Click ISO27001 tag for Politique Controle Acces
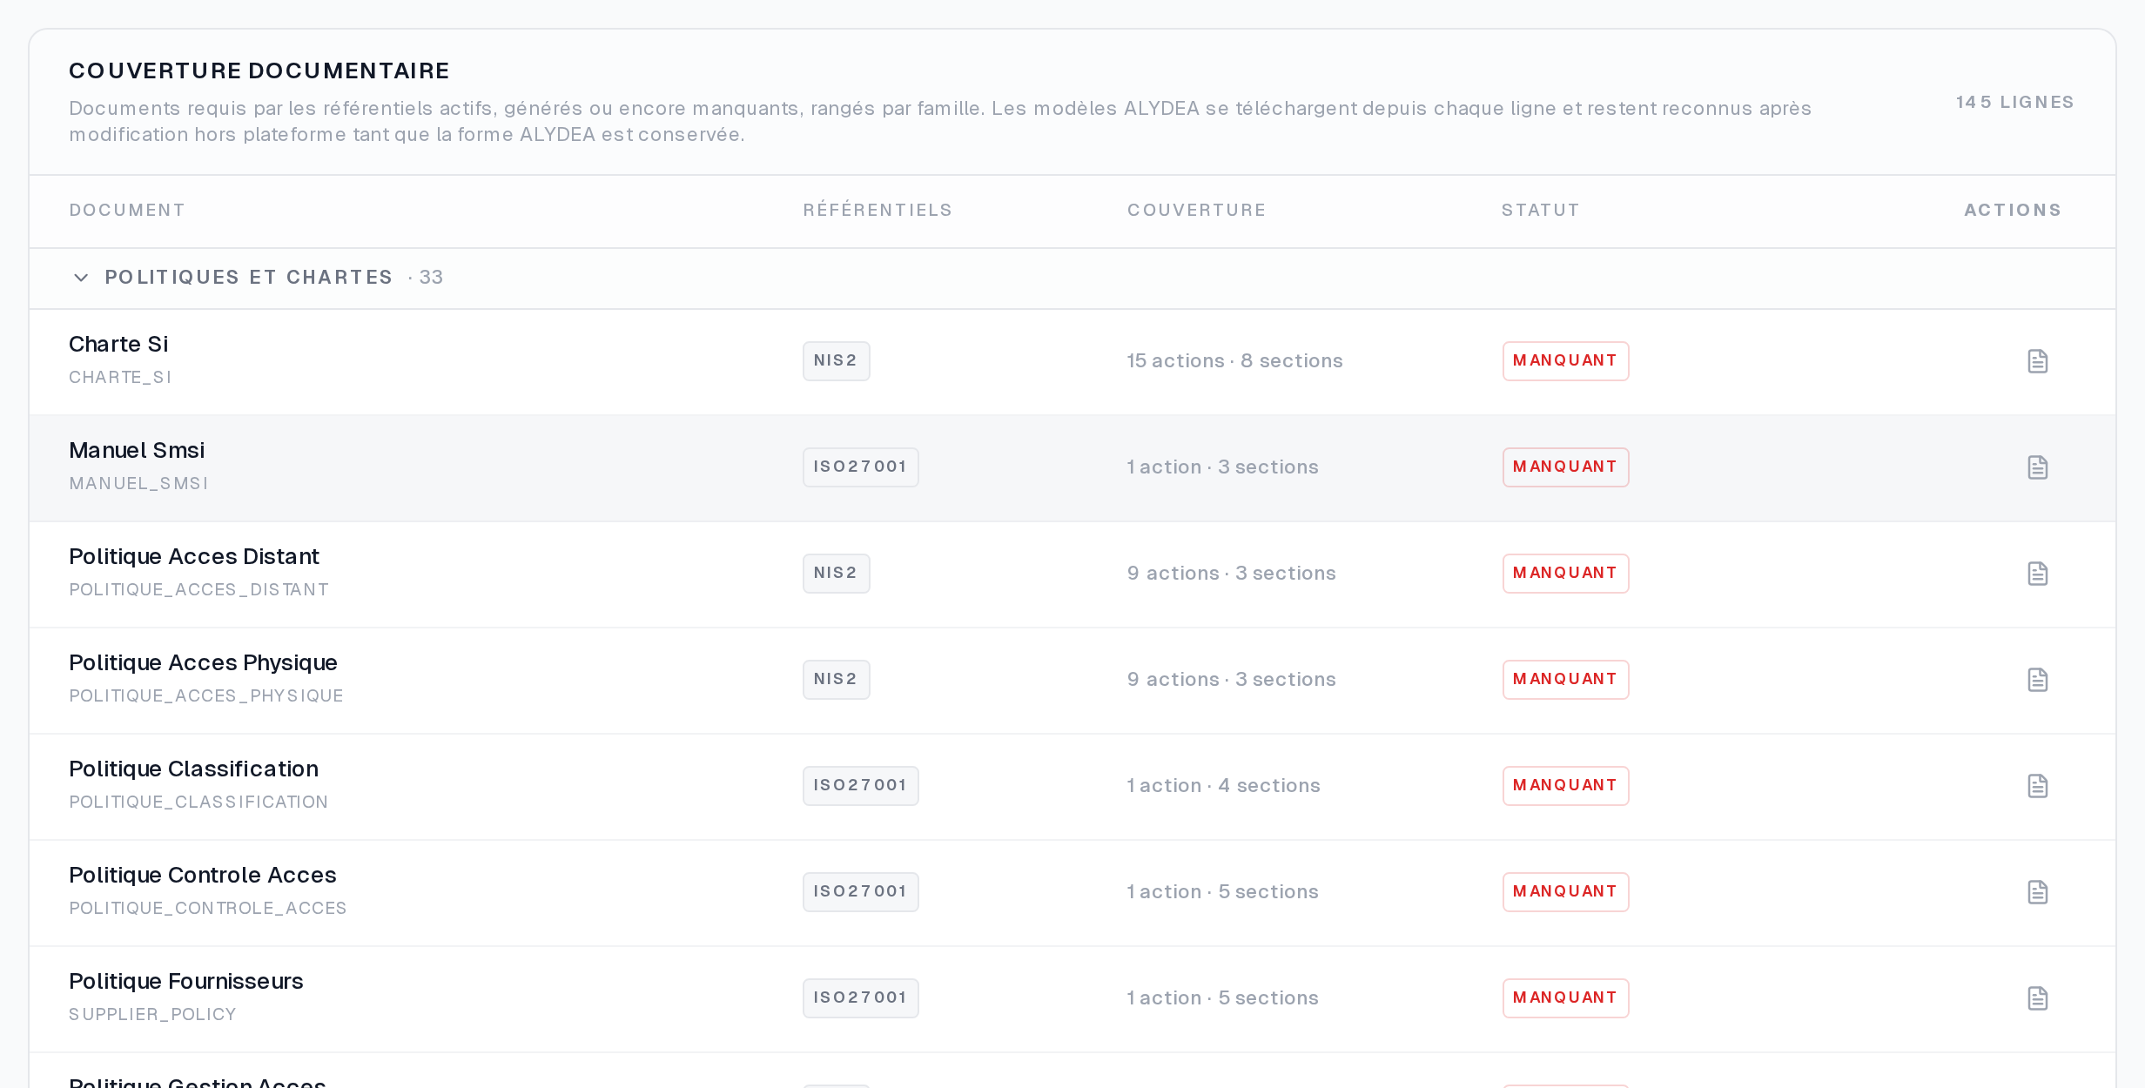The height and width of the screenshot is (1088, 2145). (x=860, y=892)
